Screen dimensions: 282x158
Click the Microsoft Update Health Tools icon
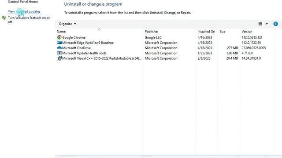[x=59, y=53]
